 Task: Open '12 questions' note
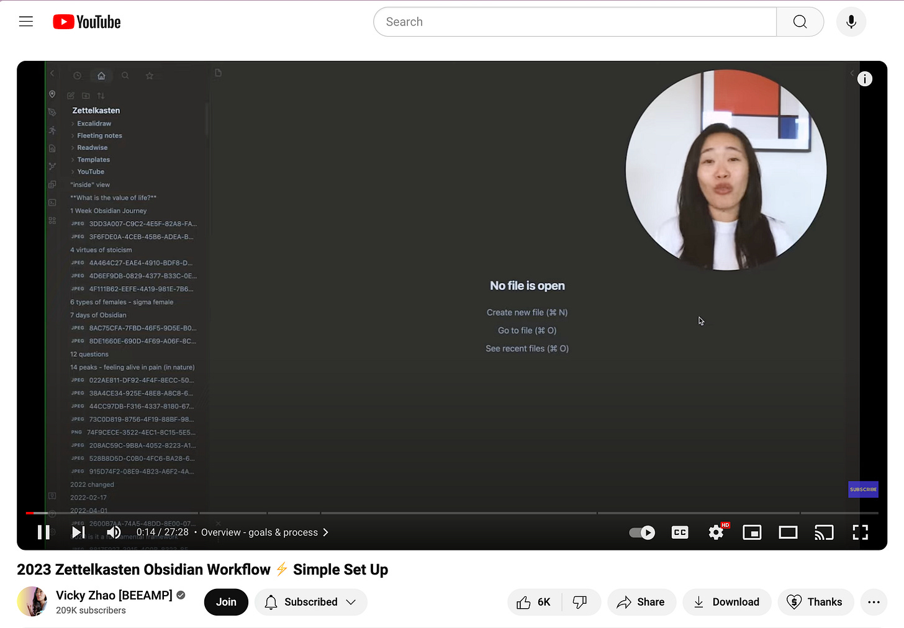click(89, 354)
